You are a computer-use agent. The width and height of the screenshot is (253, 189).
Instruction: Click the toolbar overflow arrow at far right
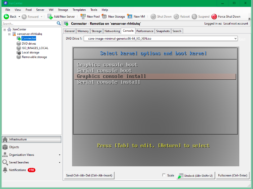pos(249,19)
